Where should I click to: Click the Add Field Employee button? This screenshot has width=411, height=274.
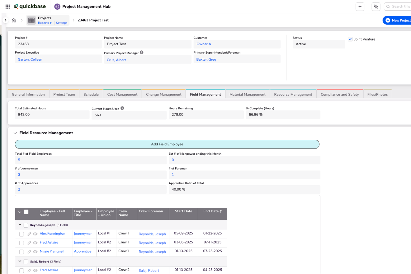(167, 144)
